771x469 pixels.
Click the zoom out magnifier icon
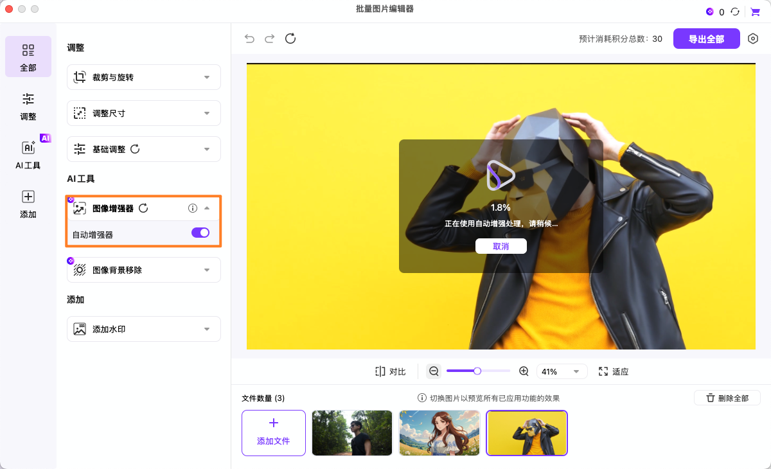(434, 371)
